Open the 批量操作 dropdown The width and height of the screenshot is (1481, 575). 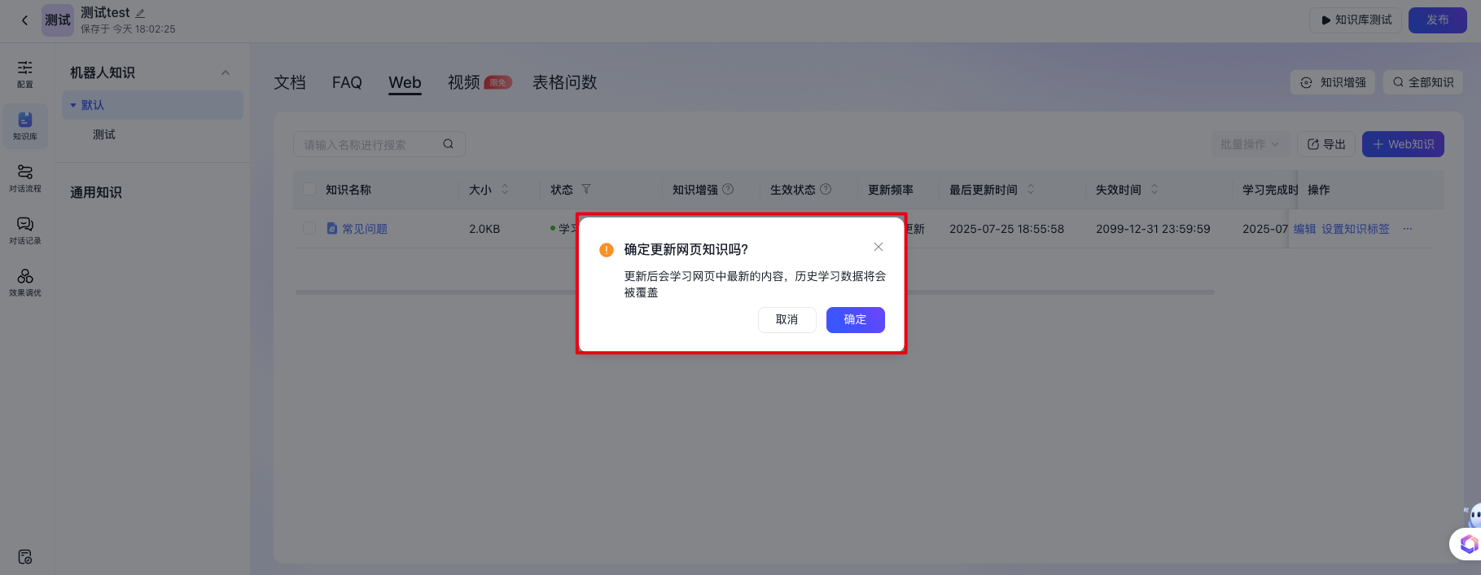(1249, 144)
